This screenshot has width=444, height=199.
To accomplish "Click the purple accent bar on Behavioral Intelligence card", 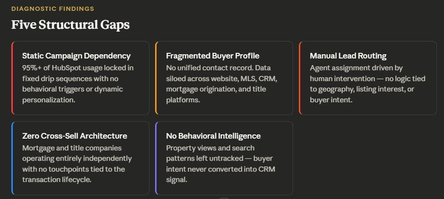I will [x=156, y=158].
